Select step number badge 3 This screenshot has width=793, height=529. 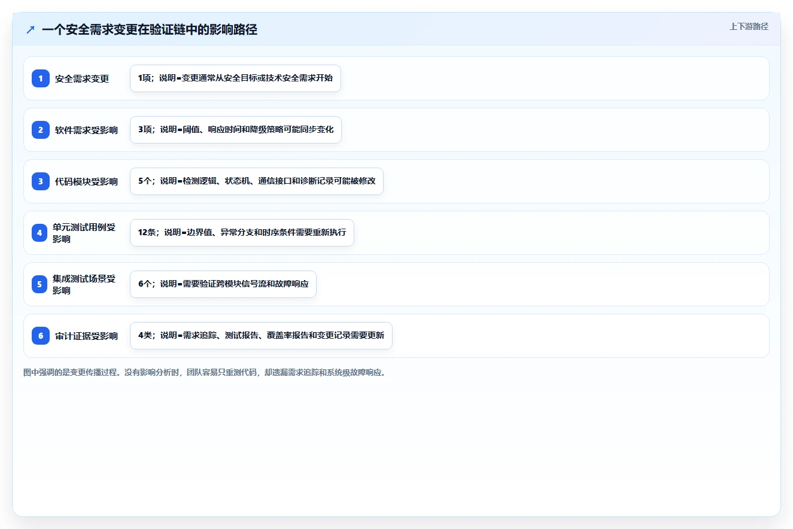41,181
